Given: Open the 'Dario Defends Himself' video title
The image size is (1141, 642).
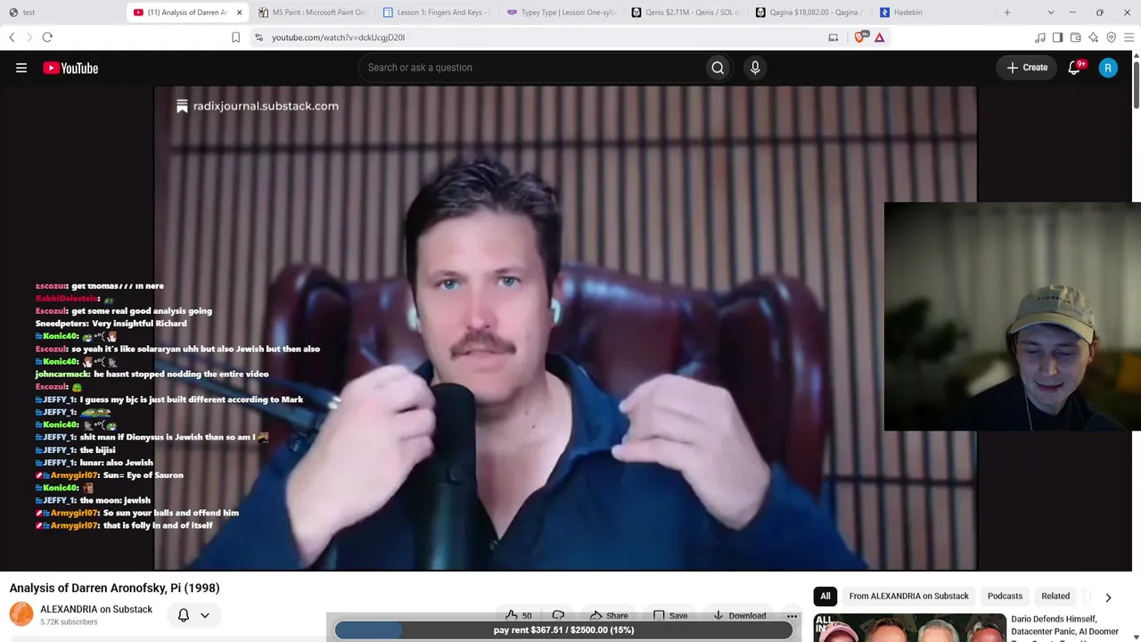Looking at the screenshot, I should (1064, 625).
